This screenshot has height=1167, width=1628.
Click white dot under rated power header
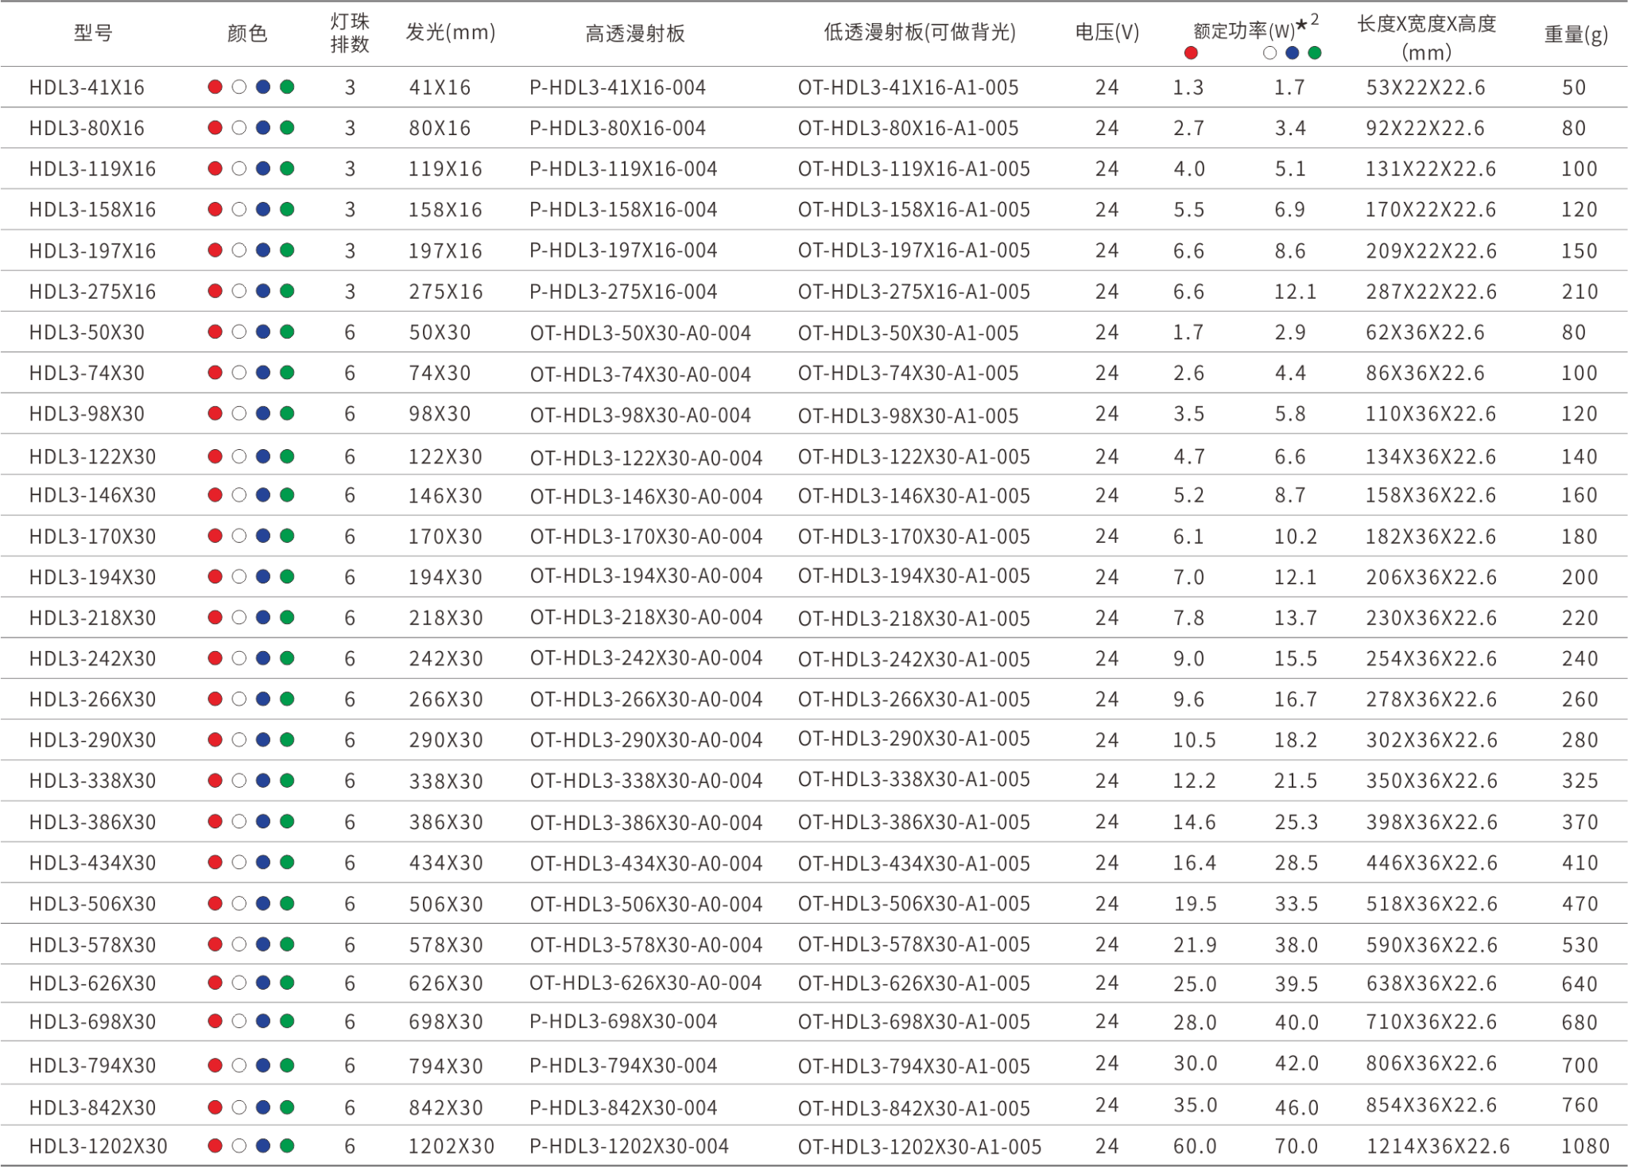click(1269, 53)
